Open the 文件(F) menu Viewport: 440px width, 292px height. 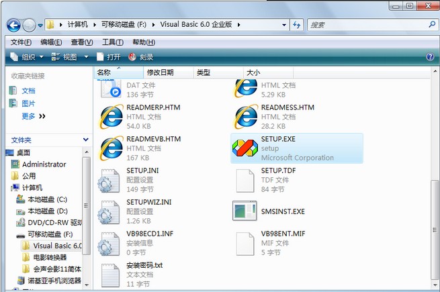pos(21,42)
